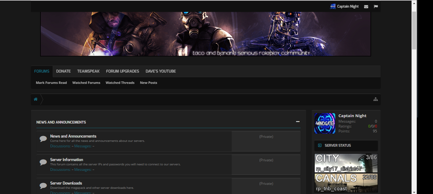Click the page's vertical scrollbar thumb
Screen dimensions: 433x194
pos(414,31)
